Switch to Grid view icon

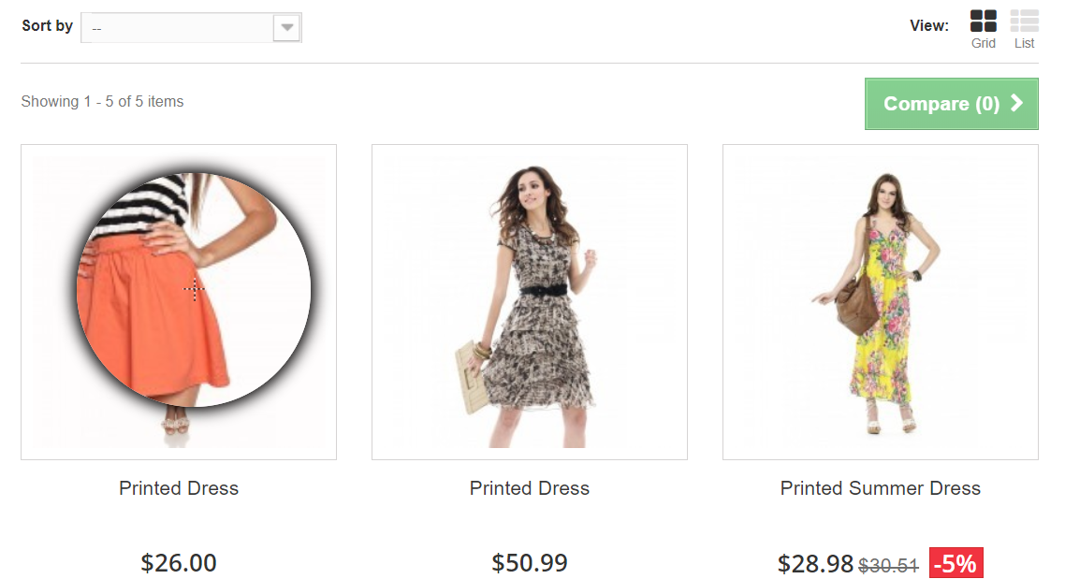tap(983, 21)
